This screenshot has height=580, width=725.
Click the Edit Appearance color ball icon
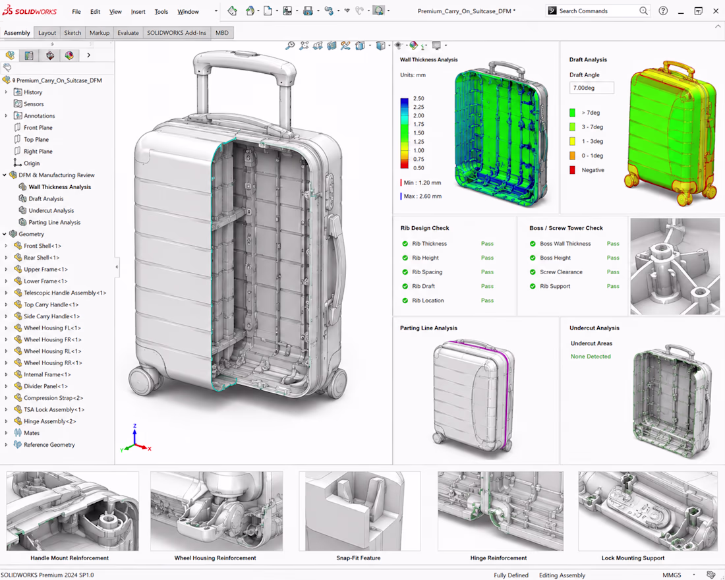tap(413, 45)
